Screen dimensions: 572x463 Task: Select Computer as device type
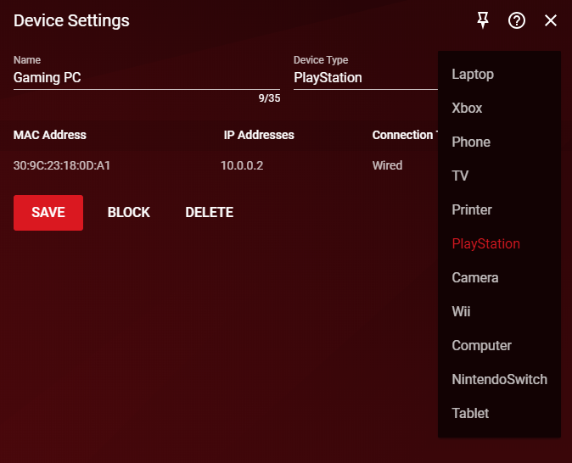(x=481, y=346)
